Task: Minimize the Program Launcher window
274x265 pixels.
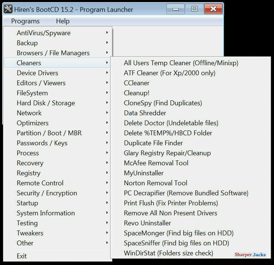Action: click(175, 9)
